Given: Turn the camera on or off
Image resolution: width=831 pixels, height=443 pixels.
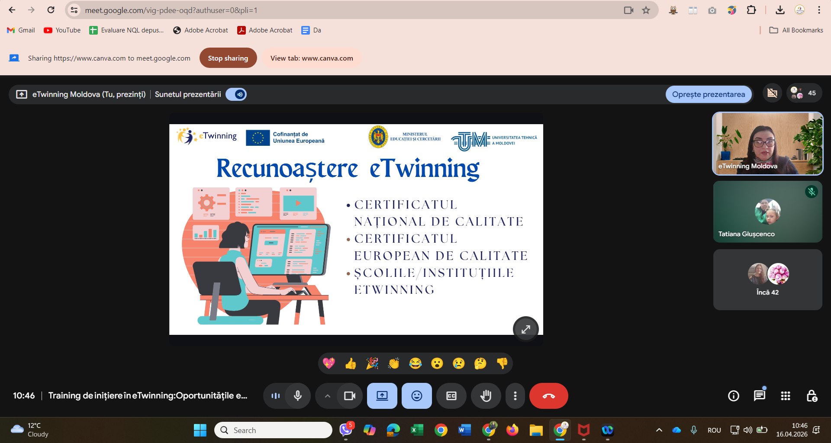Looking at the screenshot, I should [x=349, y=396].
